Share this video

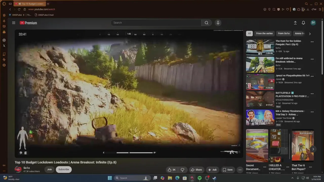[x=196, y=170]
